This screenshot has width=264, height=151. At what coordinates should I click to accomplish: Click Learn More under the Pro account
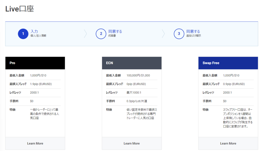[x=35, y=143]
